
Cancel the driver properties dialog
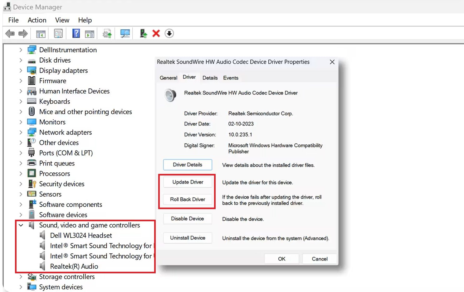pos(320,259)
